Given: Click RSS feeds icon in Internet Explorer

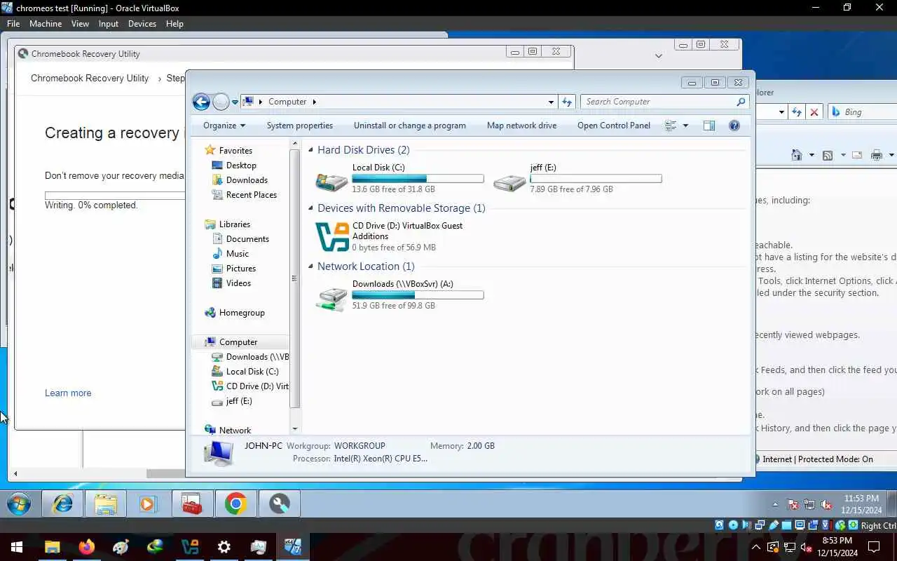Looking at the screenshot, I should 828,155.
